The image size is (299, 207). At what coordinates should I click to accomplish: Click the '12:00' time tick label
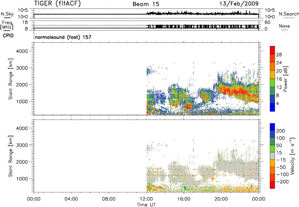coord(146,199)
